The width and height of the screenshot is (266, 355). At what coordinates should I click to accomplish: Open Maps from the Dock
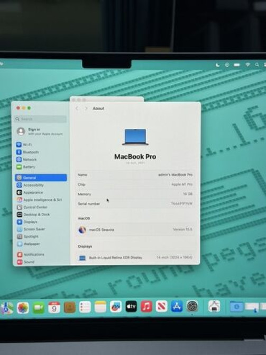(x=7, y=307)
